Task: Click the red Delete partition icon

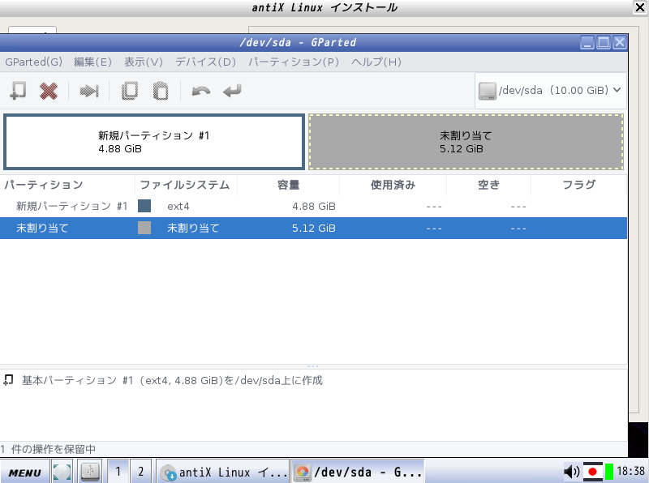Action: coord(49,91)
